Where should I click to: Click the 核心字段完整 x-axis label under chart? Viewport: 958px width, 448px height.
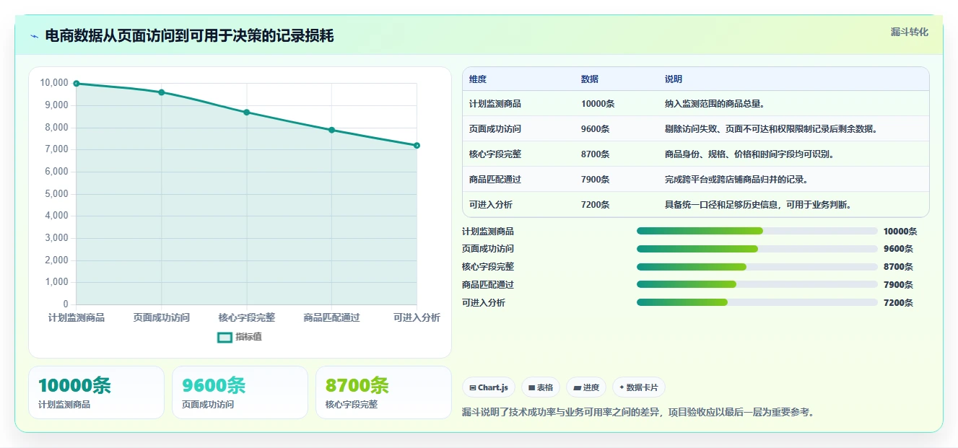[247, 317]
